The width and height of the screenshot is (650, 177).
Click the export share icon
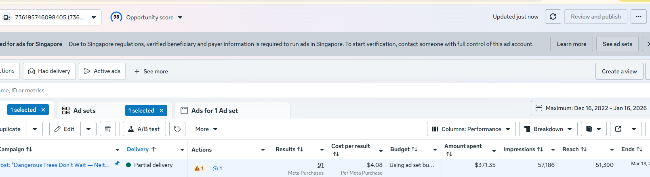618,129
